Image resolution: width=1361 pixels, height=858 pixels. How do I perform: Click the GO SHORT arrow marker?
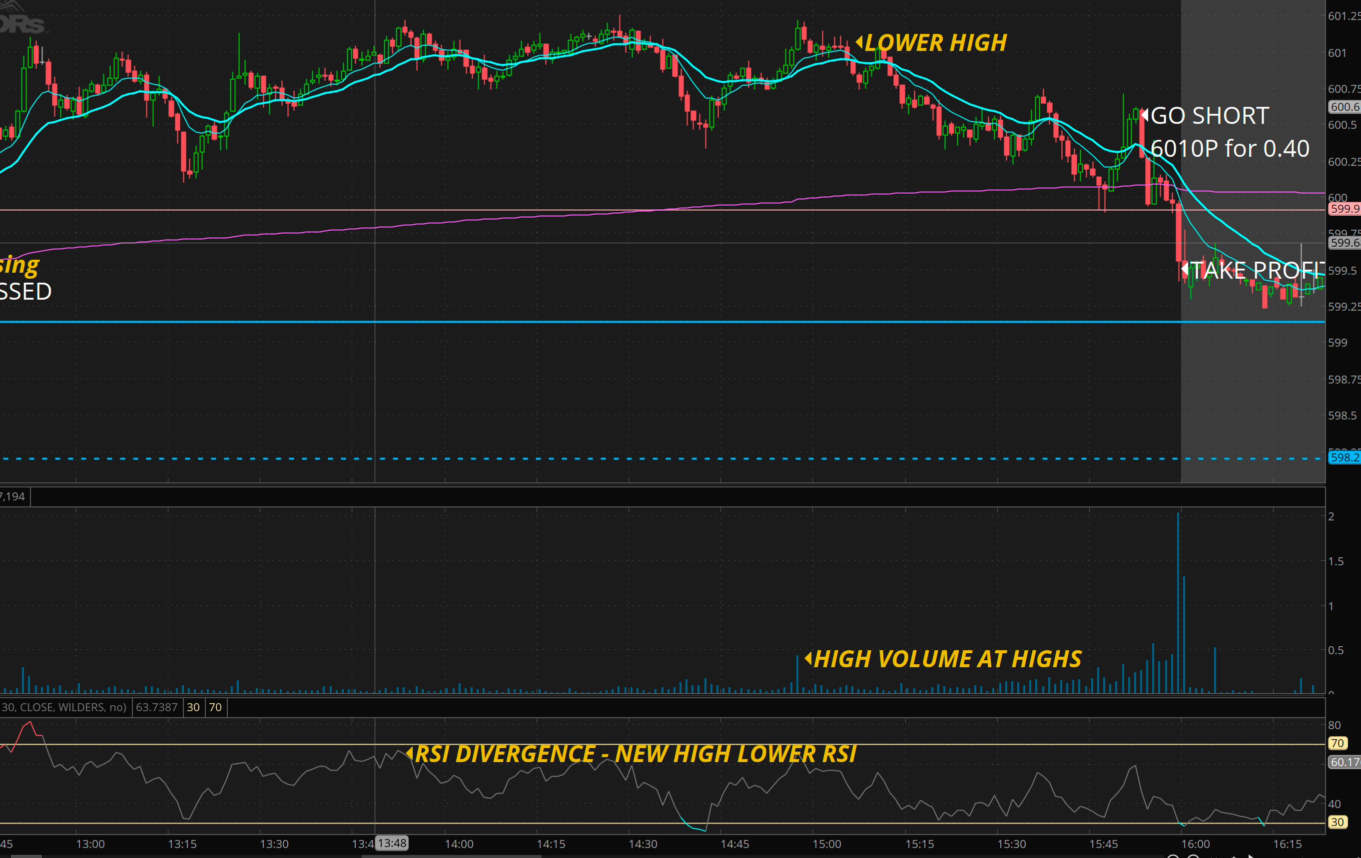coord(1145,115)
